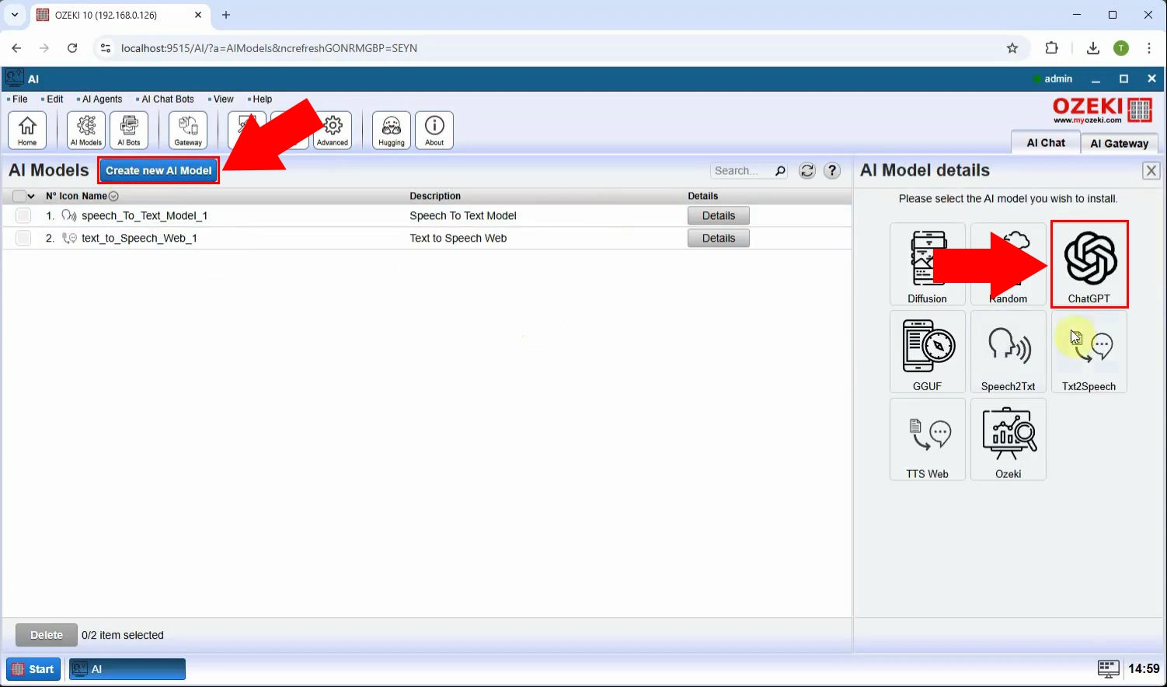
Task: Open browser downloads icon
Action: [x=1093, y=48]
